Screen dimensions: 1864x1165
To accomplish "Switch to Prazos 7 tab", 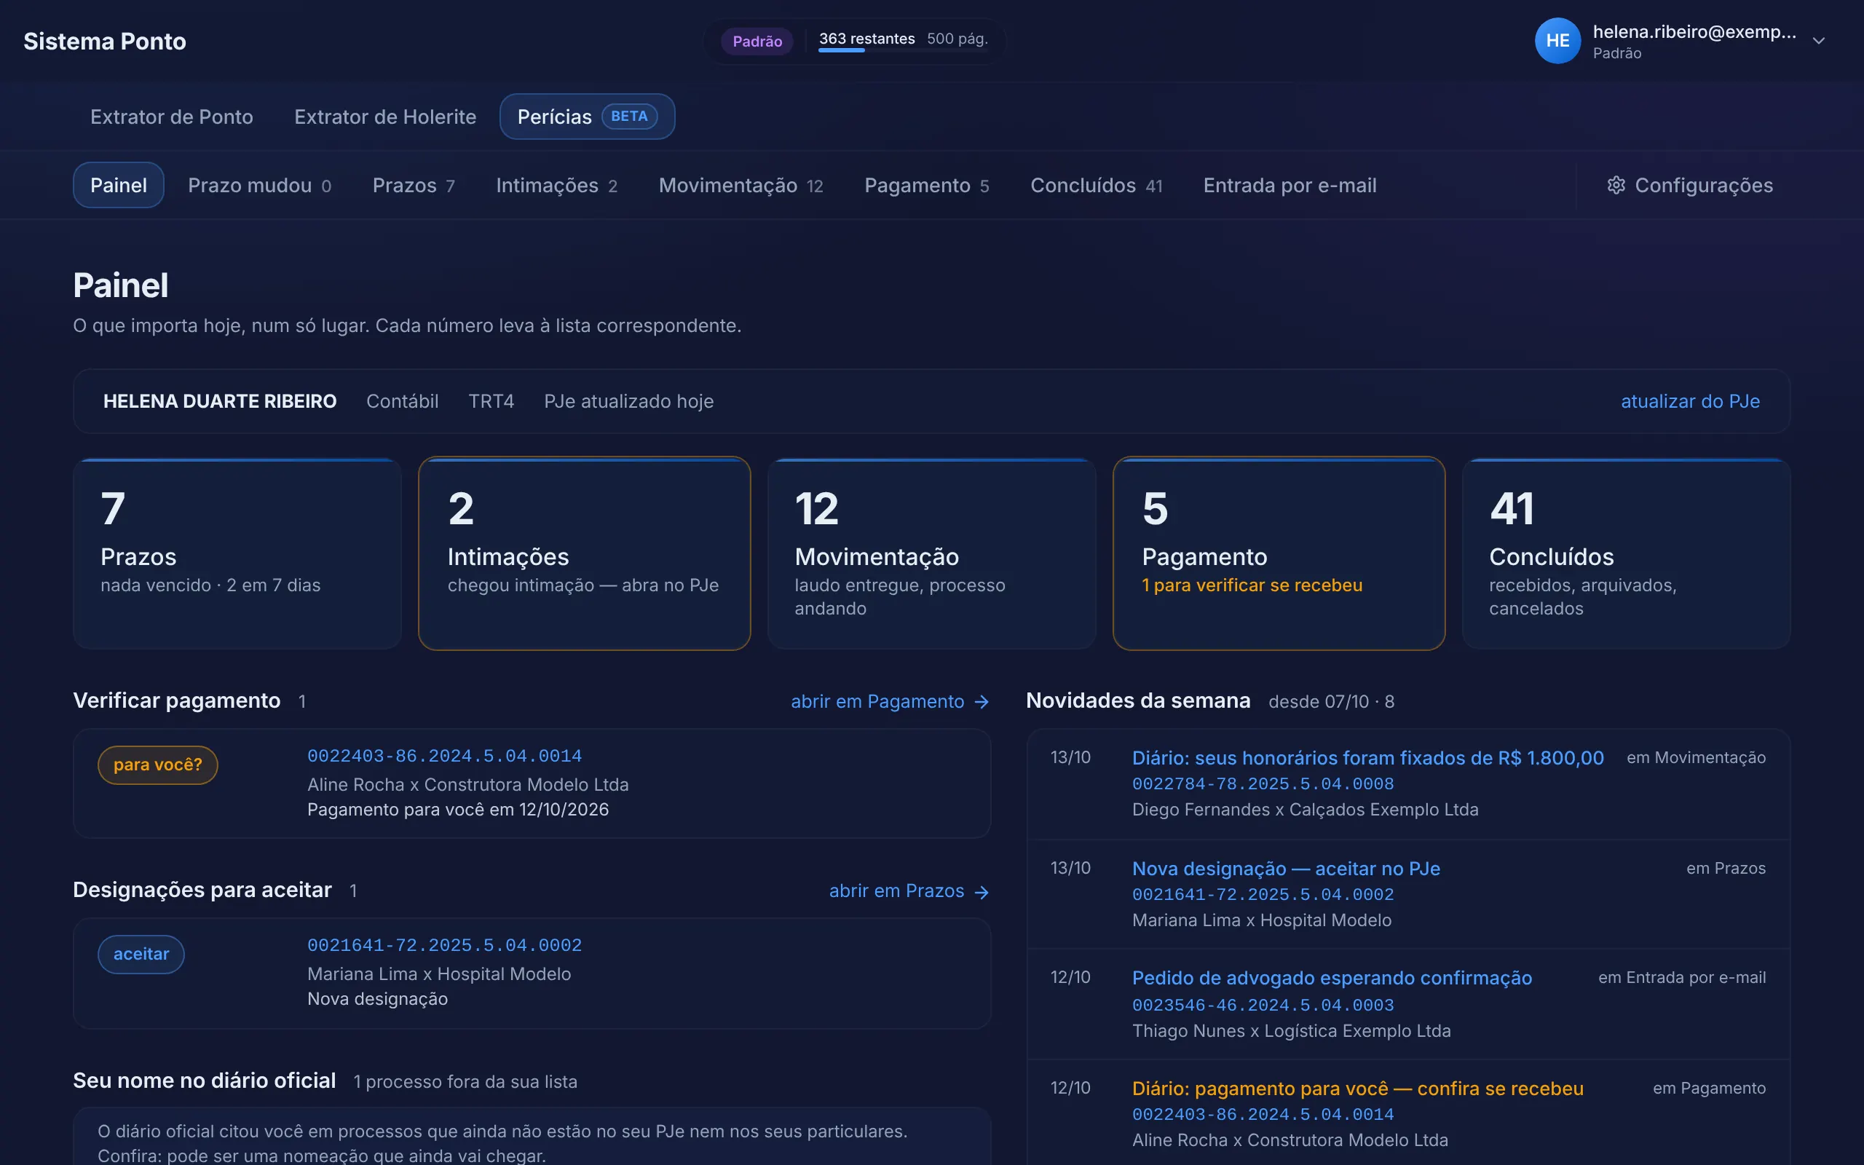I will [x=414, y=185].
